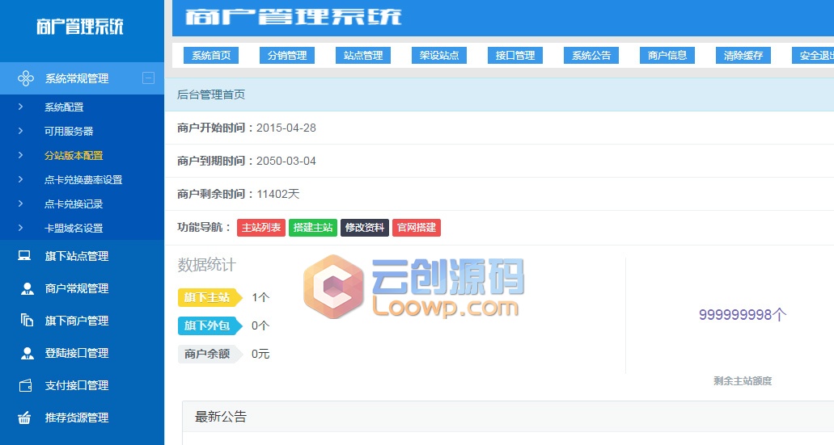This screenshot has height=445, width=834.
Task: Go to 系统首页 in top navigation
Action: [211, 55]
